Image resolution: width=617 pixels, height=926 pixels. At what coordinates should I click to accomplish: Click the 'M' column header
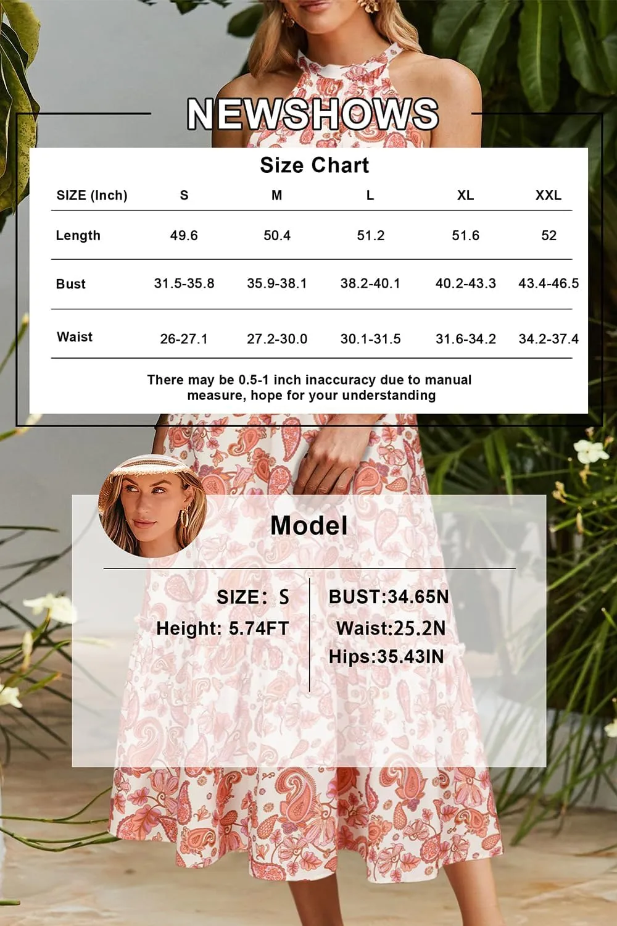(x=277, y=195)
